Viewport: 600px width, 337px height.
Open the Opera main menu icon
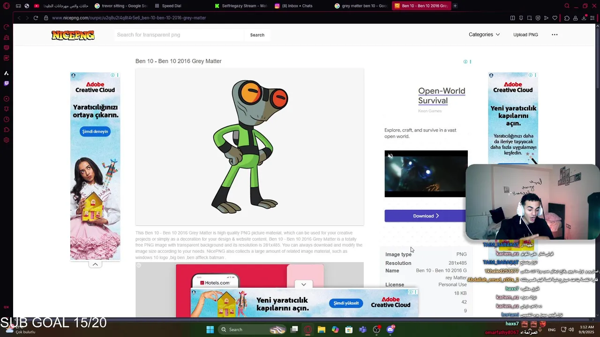[6, 6]
